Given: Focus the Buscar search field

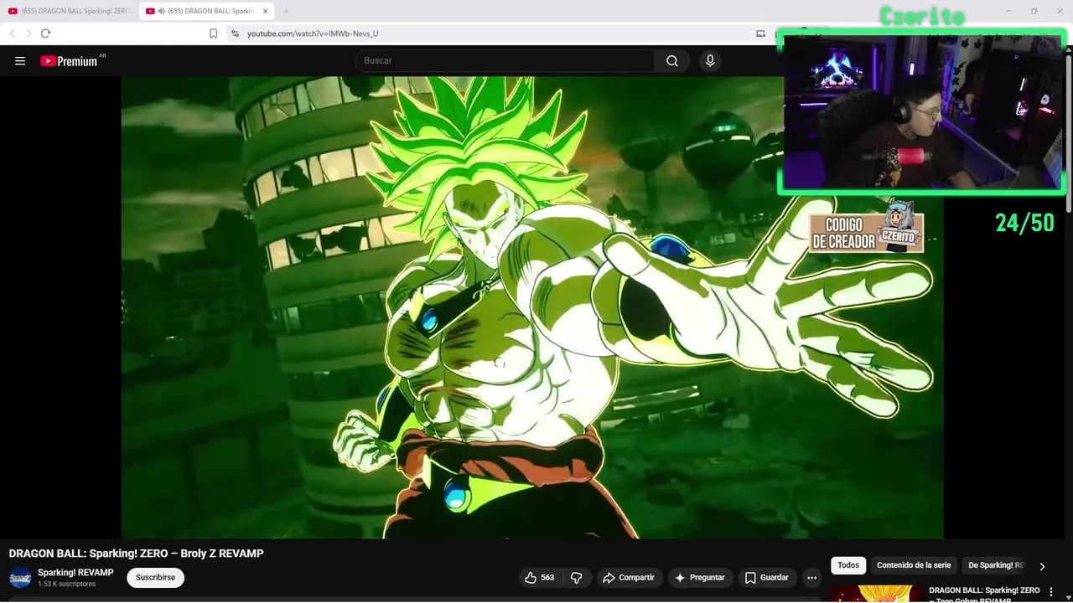Looking at the screenshot, I should point(505,60).
